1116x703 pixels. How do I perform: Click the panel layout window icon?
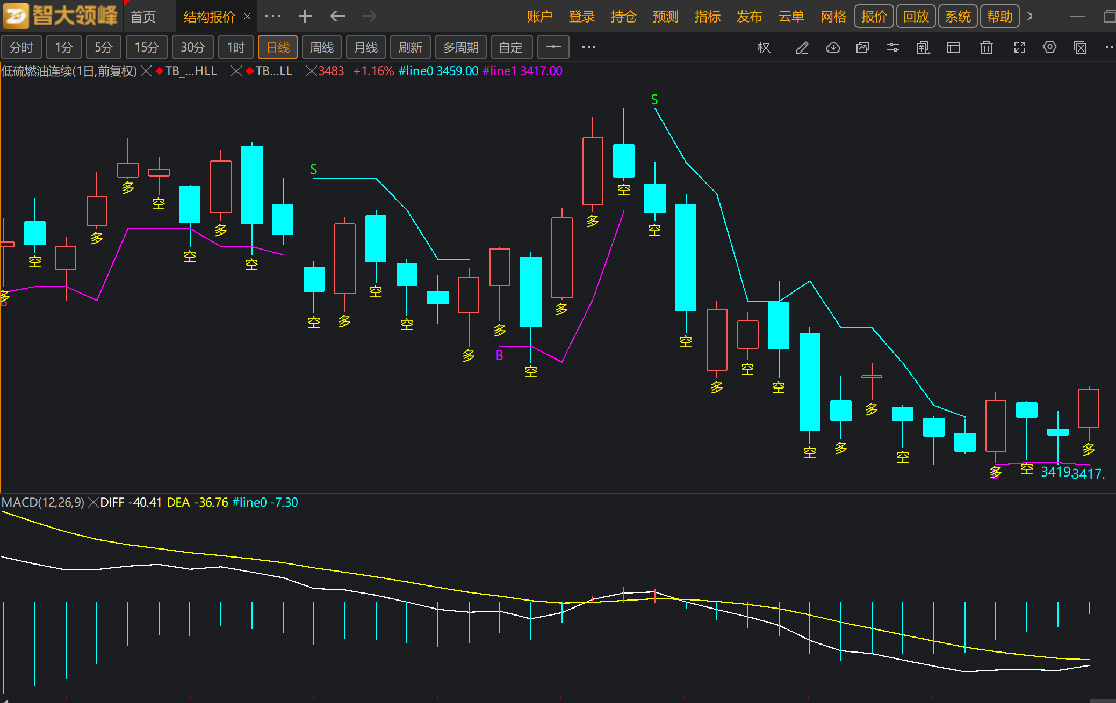coord(953,48)
